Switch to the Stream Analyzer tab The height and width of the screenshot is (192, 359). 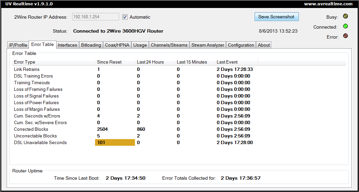pyautogui.click(x=208, y=45)
